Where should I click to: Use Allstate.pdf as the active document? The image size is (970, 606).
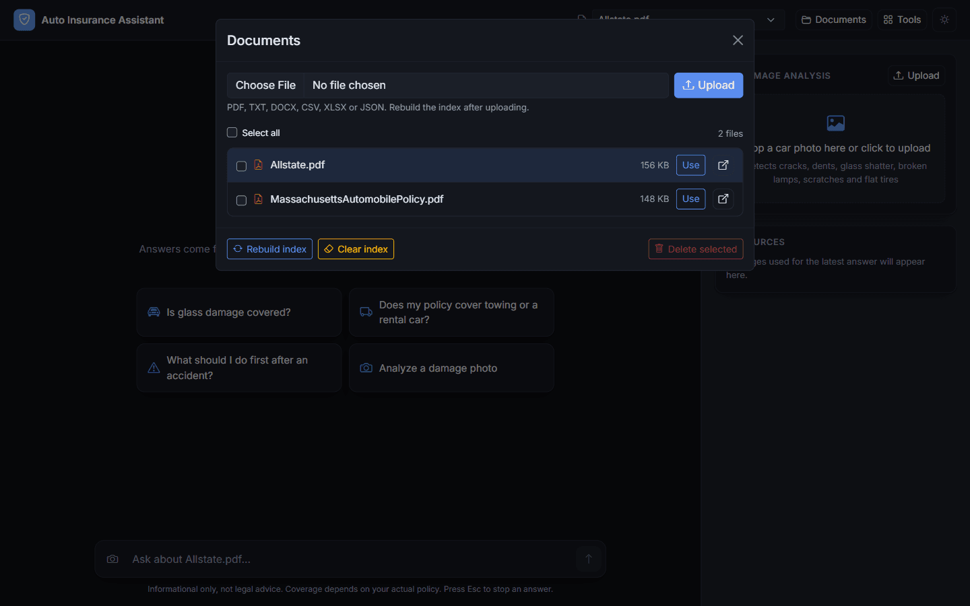pos(690,165)
